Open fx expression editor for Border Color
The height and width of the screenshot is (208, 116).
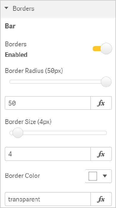pos(101,199)
